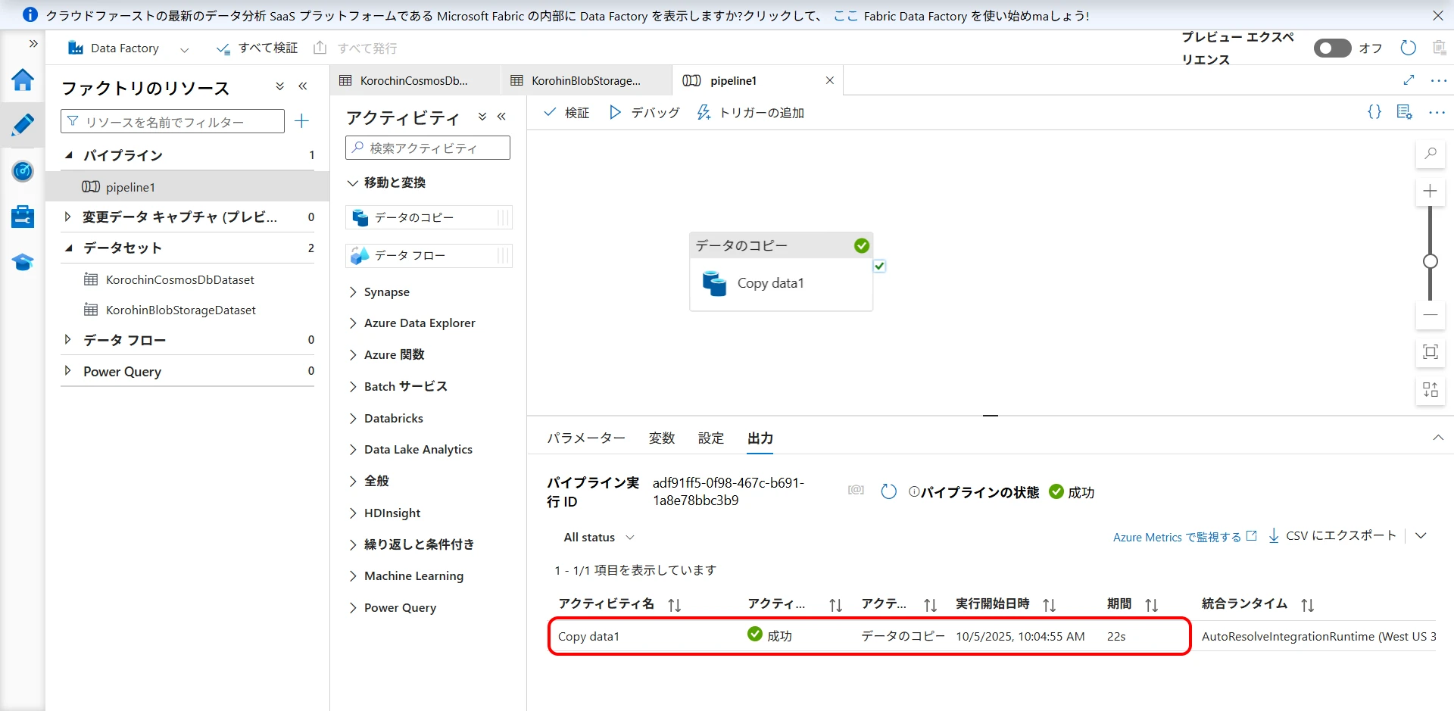Screen dimensions: 1454x711
Task: Open the Monitor gauge icon in sidebar
Action: coord(23,171)
